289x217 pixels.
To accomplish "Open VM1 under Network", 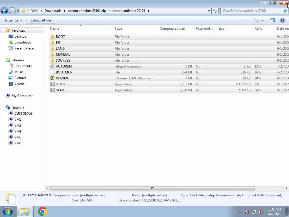I will 18,120.
